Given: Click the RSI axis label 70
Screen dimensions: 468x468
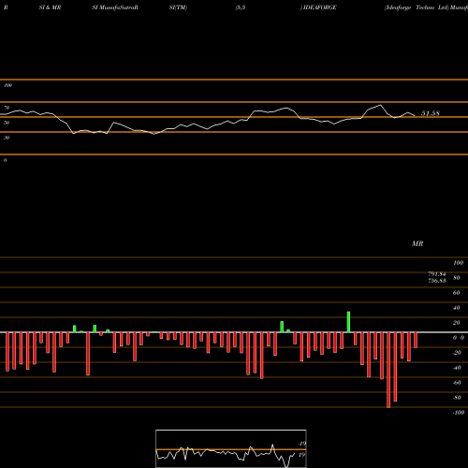Looking at the screenshot, I should point(7,108).
